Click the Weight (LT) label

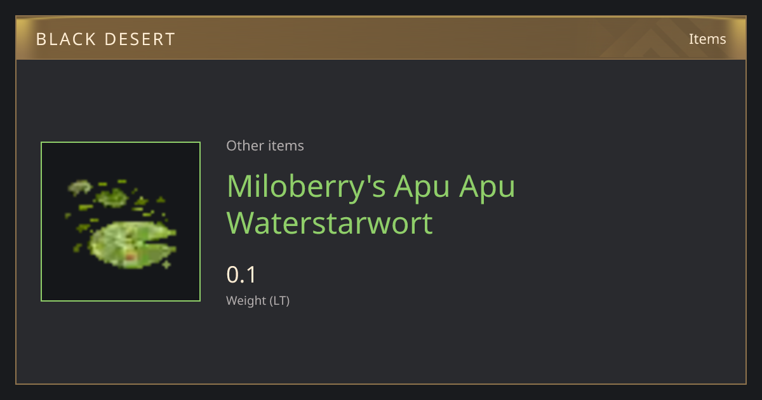[258, 301]
